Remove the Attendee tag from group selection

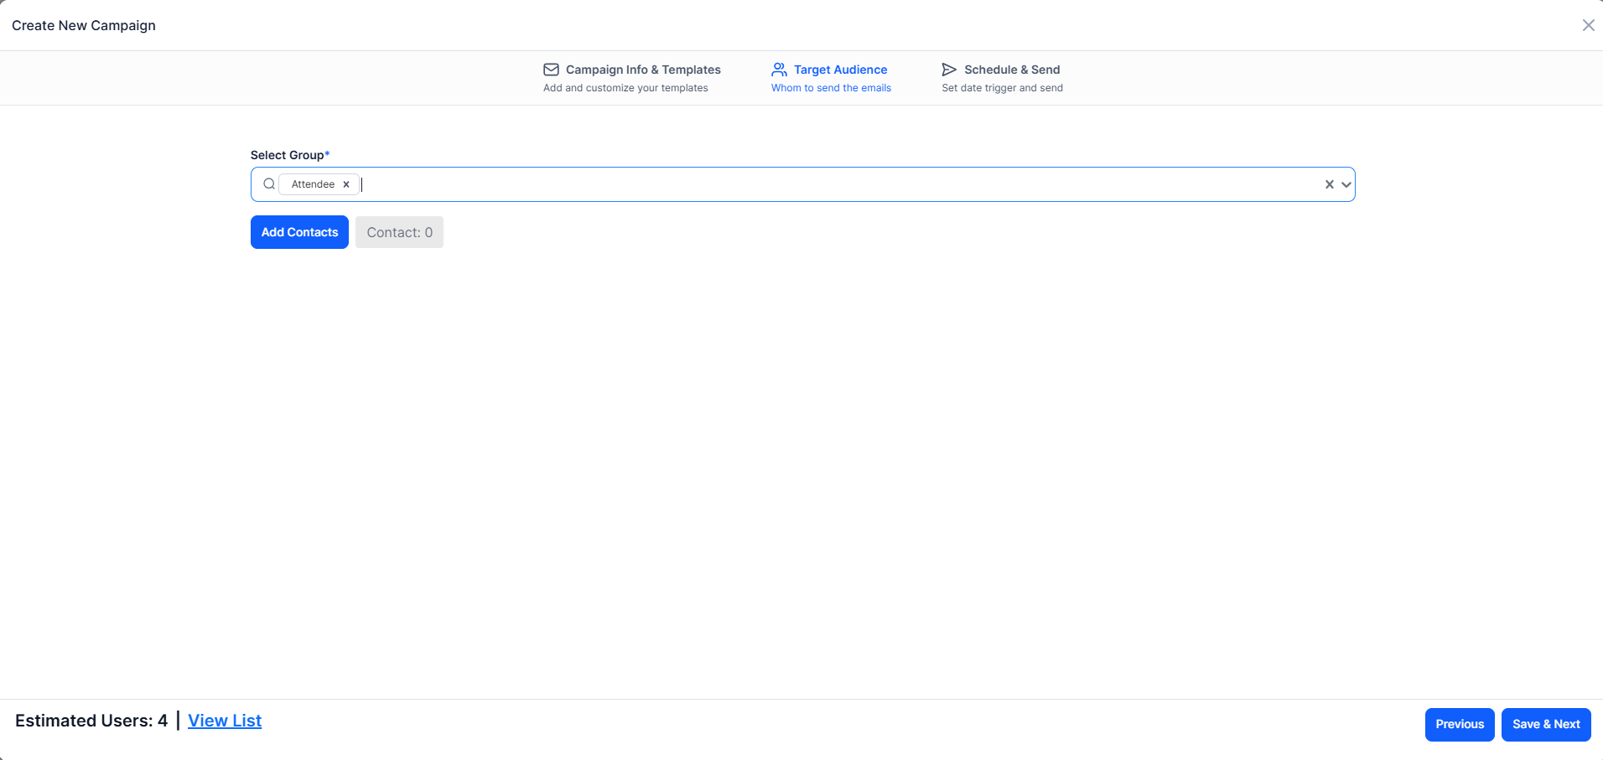point(345,184)
